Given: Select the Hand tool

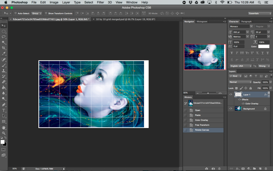Looking at the screenshot, I should (x=3, y=127).
